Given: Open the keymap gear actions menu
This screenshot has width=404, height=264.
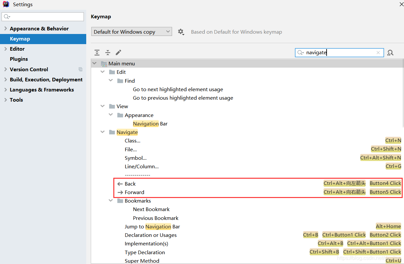Looking at the screenshot, I should [181, 32].
